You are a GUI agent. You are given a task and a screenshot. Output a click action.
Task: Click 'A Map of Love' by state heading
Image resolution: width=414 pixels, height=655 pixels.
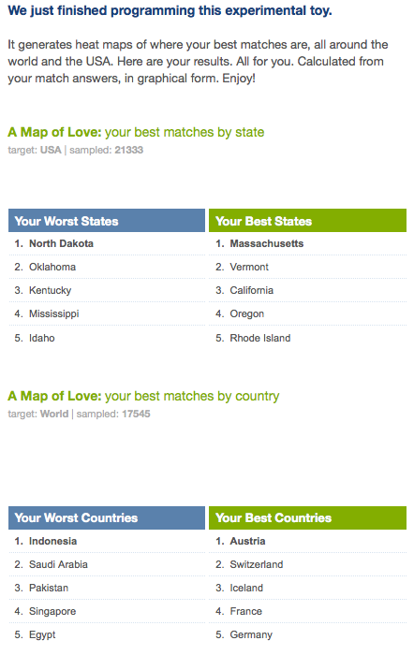click(136, 133)
